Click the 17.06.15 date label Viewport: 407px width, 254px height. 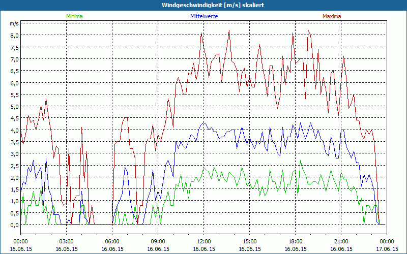(x=387, y=249)
